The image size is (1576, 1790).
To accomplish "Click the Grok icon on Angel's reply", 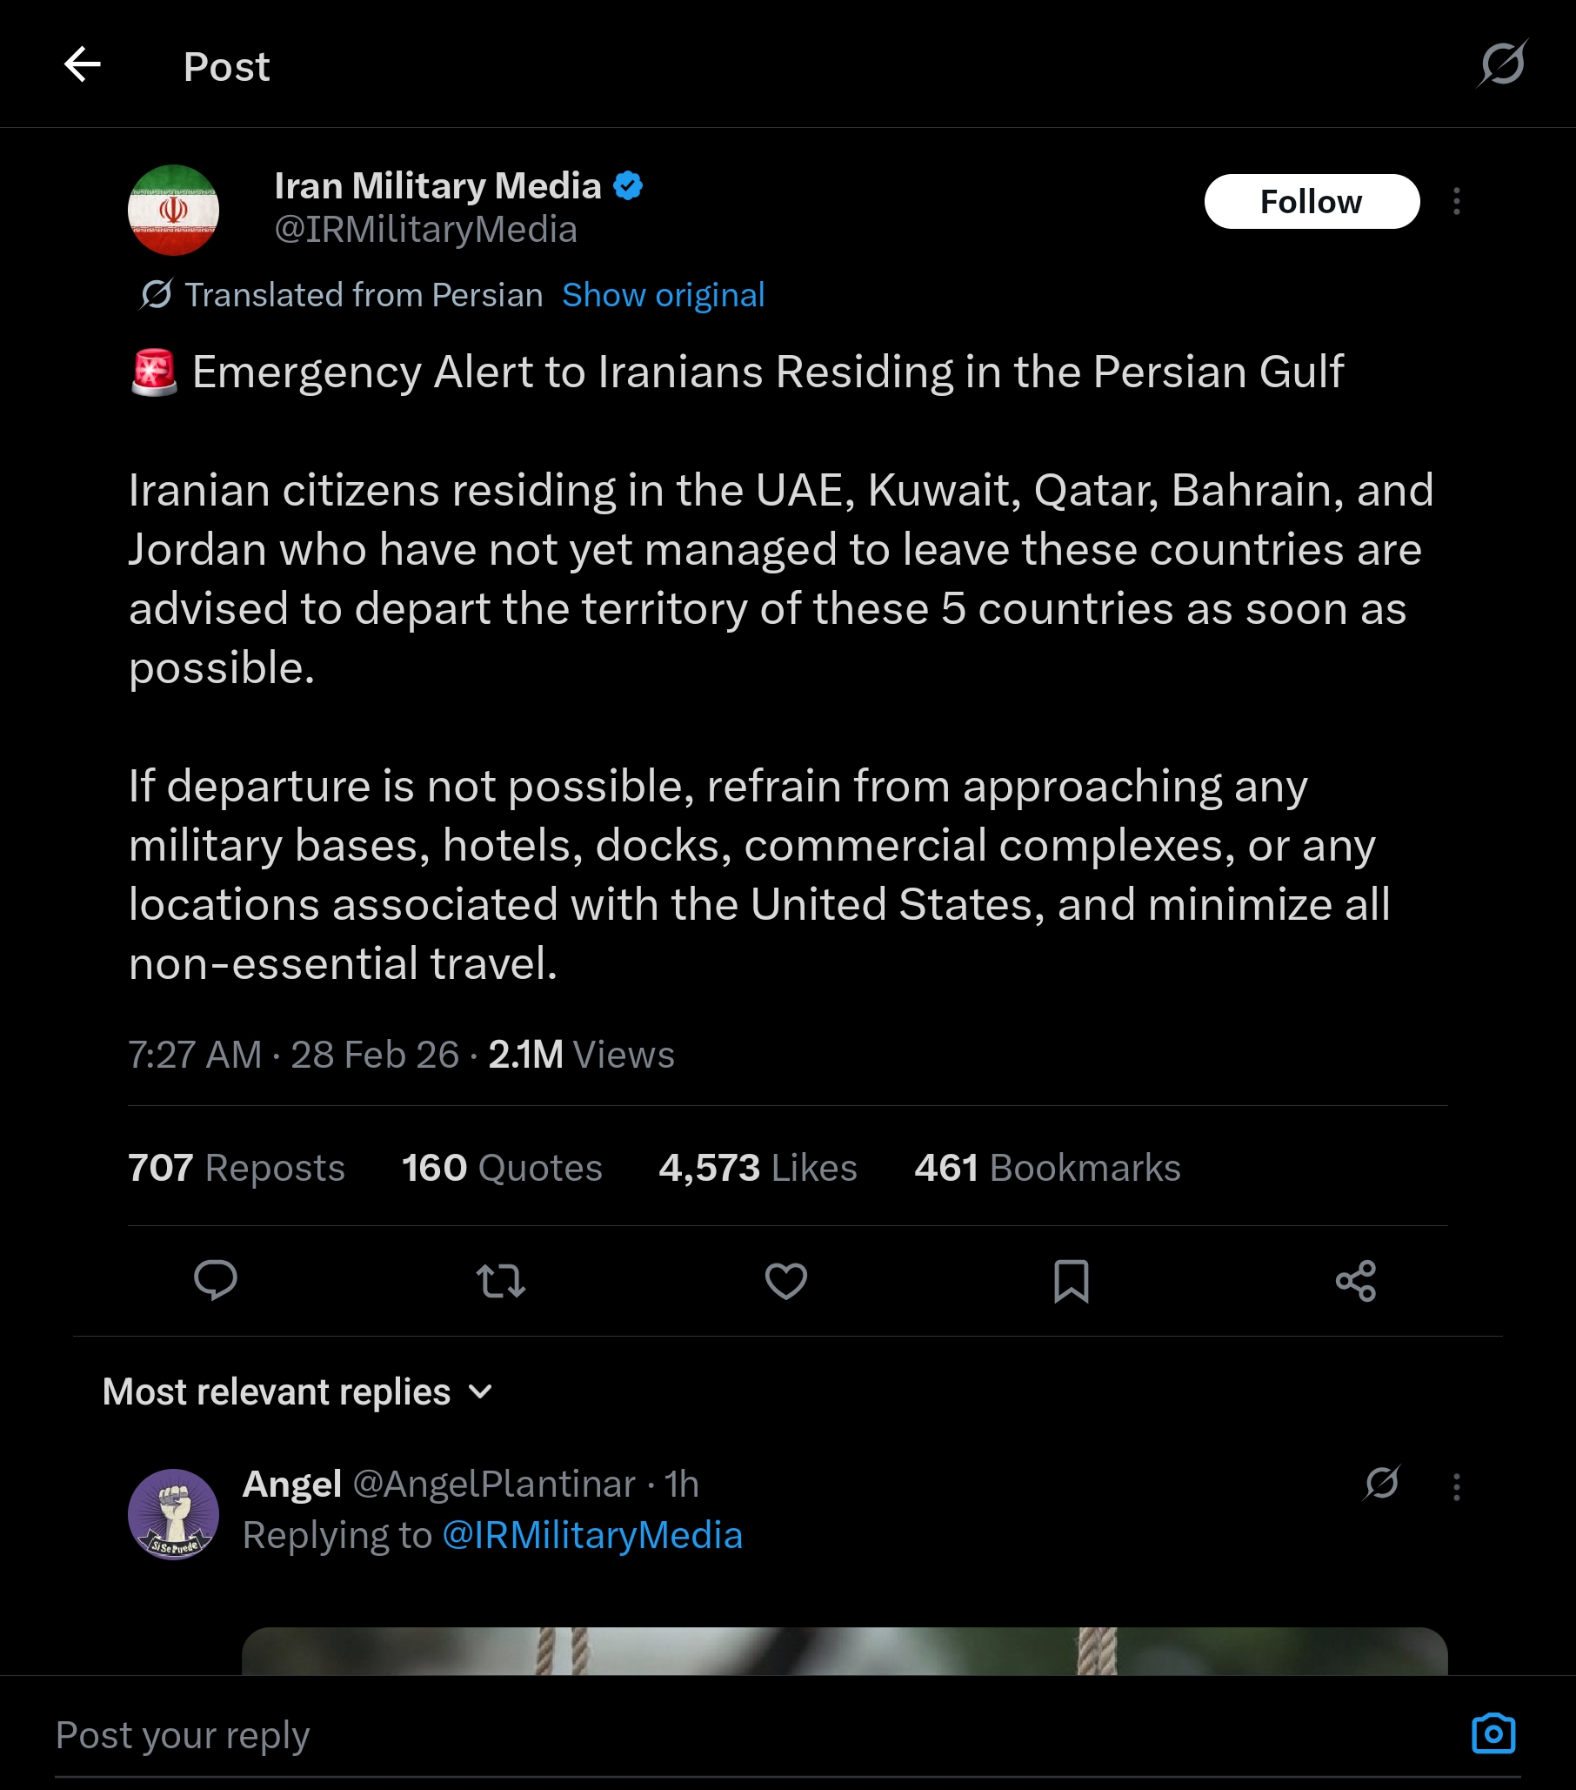I will (x=1382, y=1484).
